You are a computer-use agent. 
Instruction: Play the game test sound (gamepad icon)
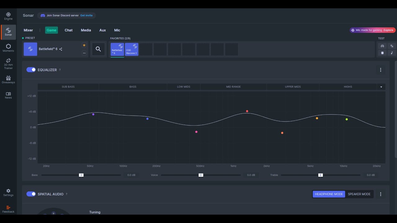tap(382, 46)
